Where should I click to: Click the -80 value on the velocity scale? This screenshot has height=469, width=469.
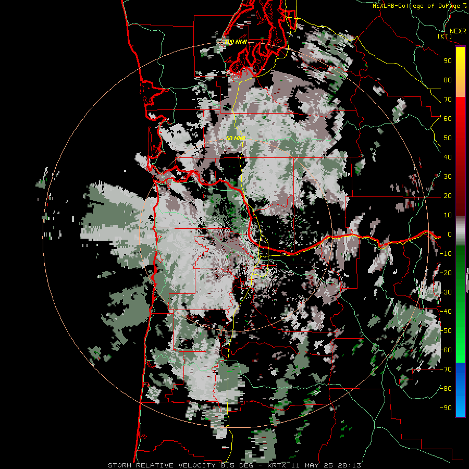[446, 389]
